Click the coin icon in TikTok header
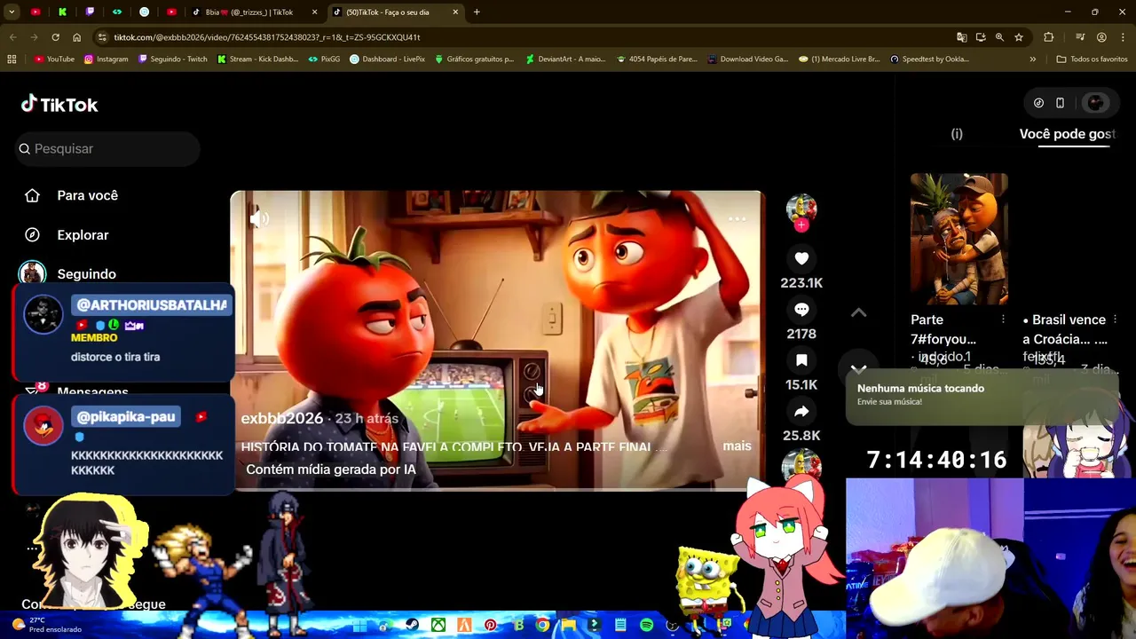Viewport: 1136px width, 639px height. (x=1038, y=103)
